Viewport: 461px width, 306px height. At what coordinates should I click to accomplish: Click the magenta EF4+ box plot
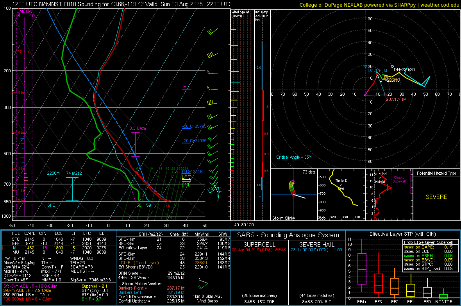coord(362,265)
